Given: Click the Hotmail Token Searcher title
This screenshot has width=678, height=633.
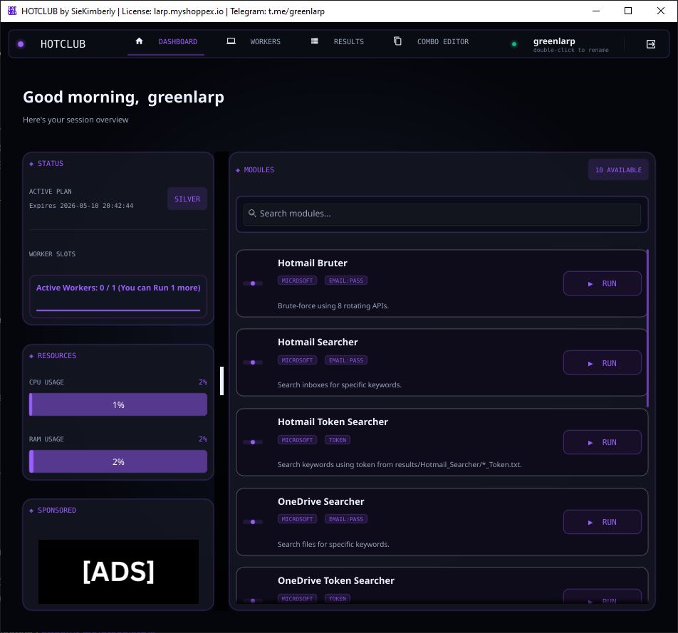Looking at the screenshot, I should [333, 422].
